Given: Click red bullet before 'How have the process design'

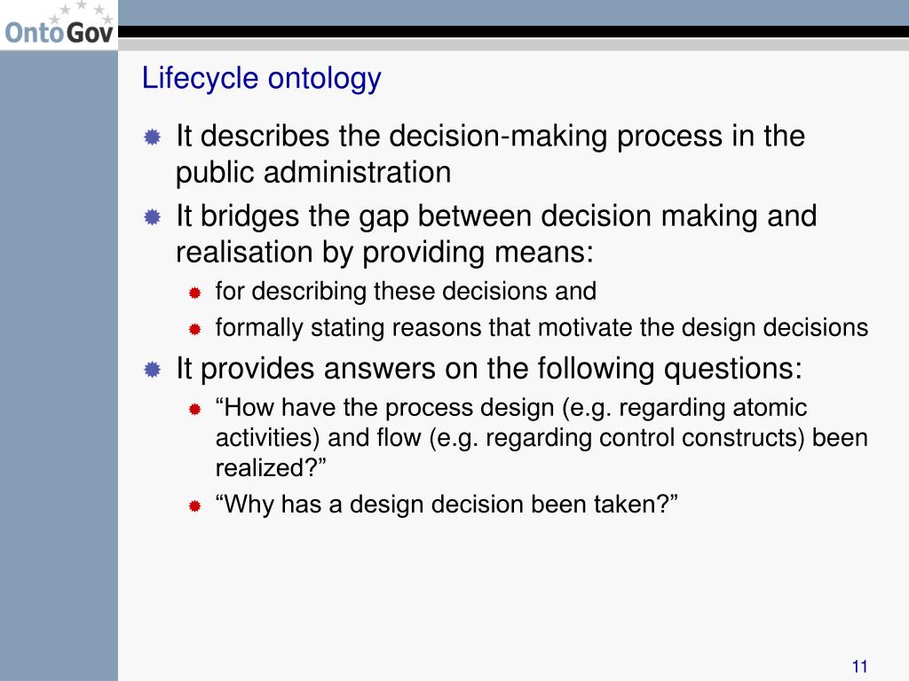Looking at the screenshot, I should click(194, 410).
